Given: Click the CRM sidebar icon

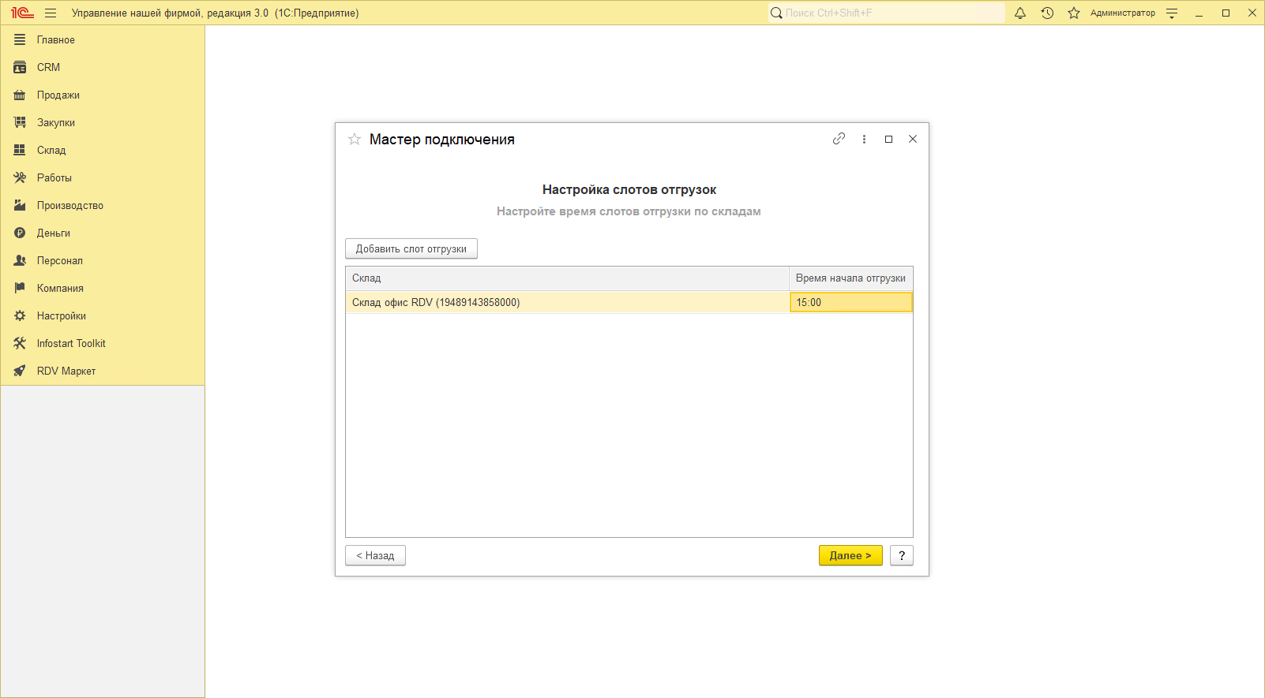Looking at the screenshot, I should click(20, 67).
